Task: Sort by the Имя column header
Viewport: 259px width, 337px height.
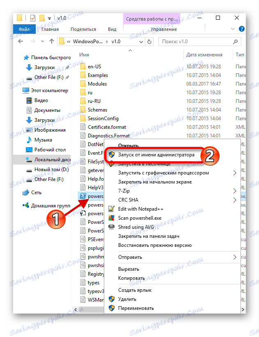Action: click(x=84, y=55)
